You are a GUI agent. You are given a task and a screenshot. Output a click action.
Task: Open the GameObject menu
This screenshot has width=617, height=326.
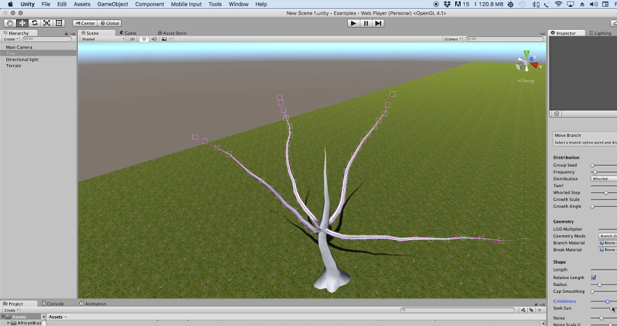click(x=112, y=5)
